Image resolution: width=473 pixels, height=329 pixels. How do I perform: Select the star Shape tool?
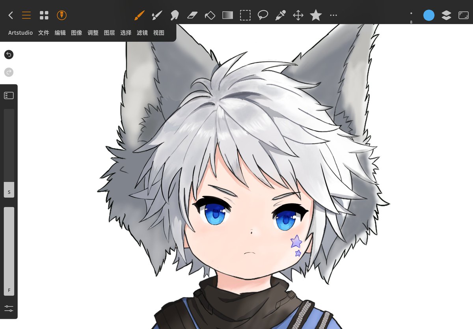[316, 15]
